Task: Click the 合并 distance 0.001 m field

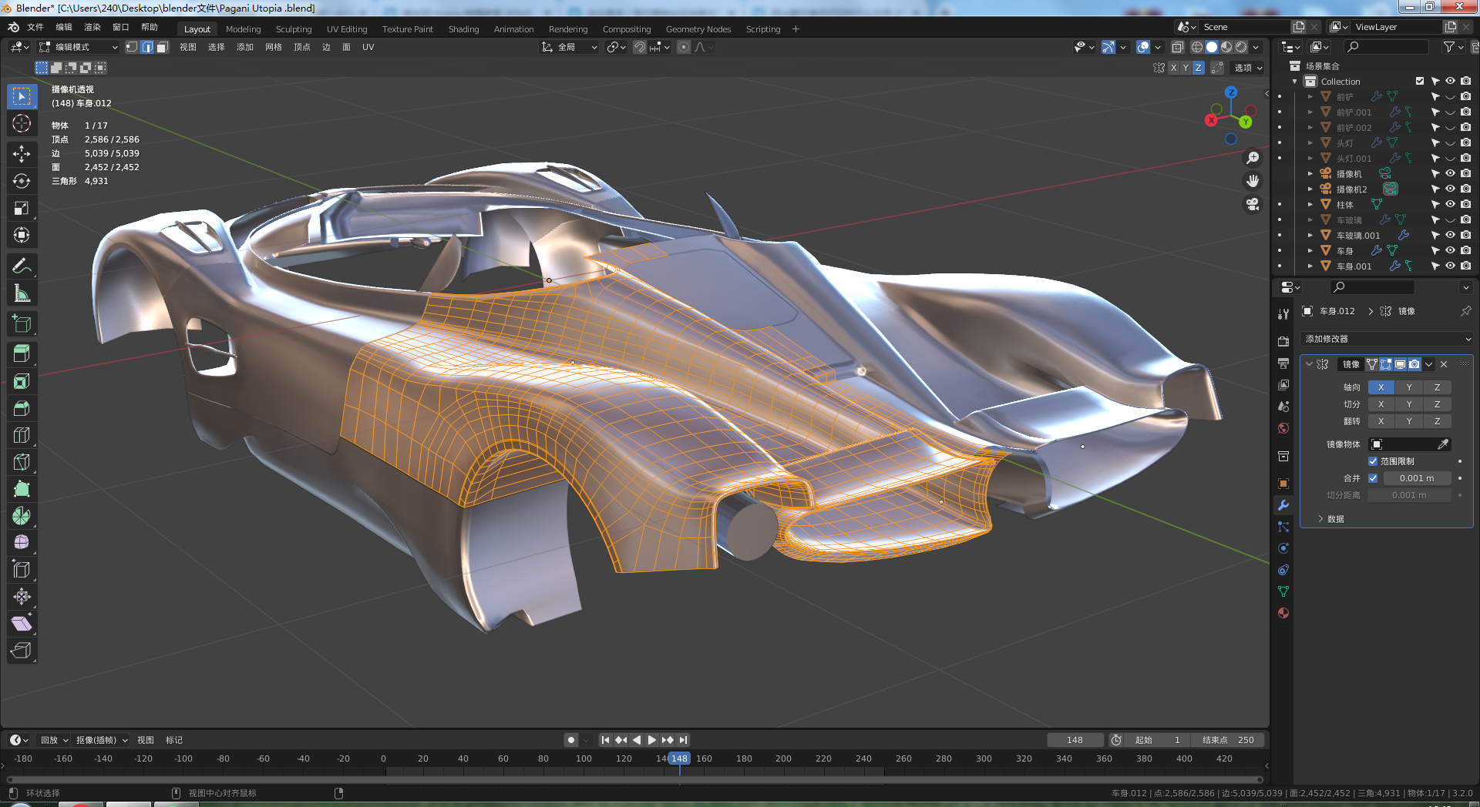Action: (x=1416, y=478)
